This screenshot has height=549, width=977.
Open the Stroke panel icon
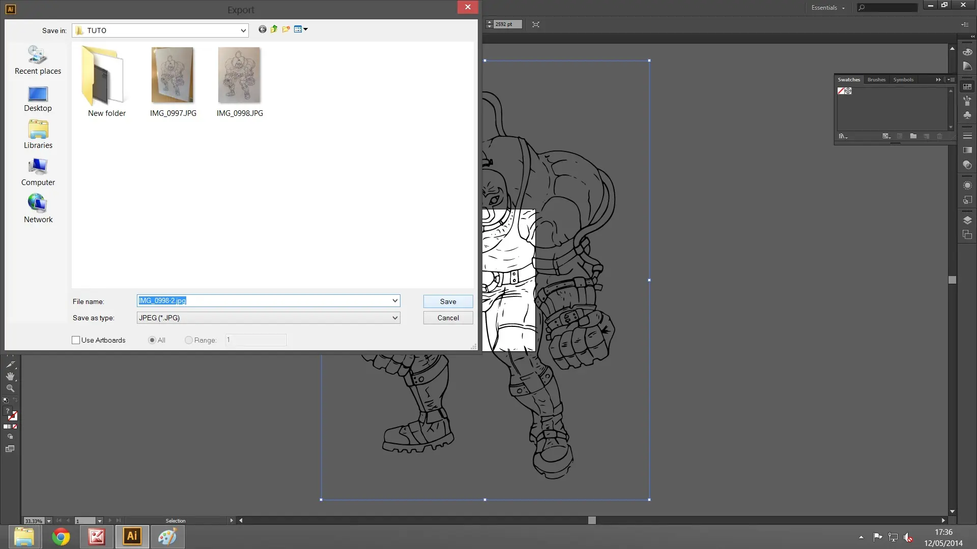click(x=967, y=136)
